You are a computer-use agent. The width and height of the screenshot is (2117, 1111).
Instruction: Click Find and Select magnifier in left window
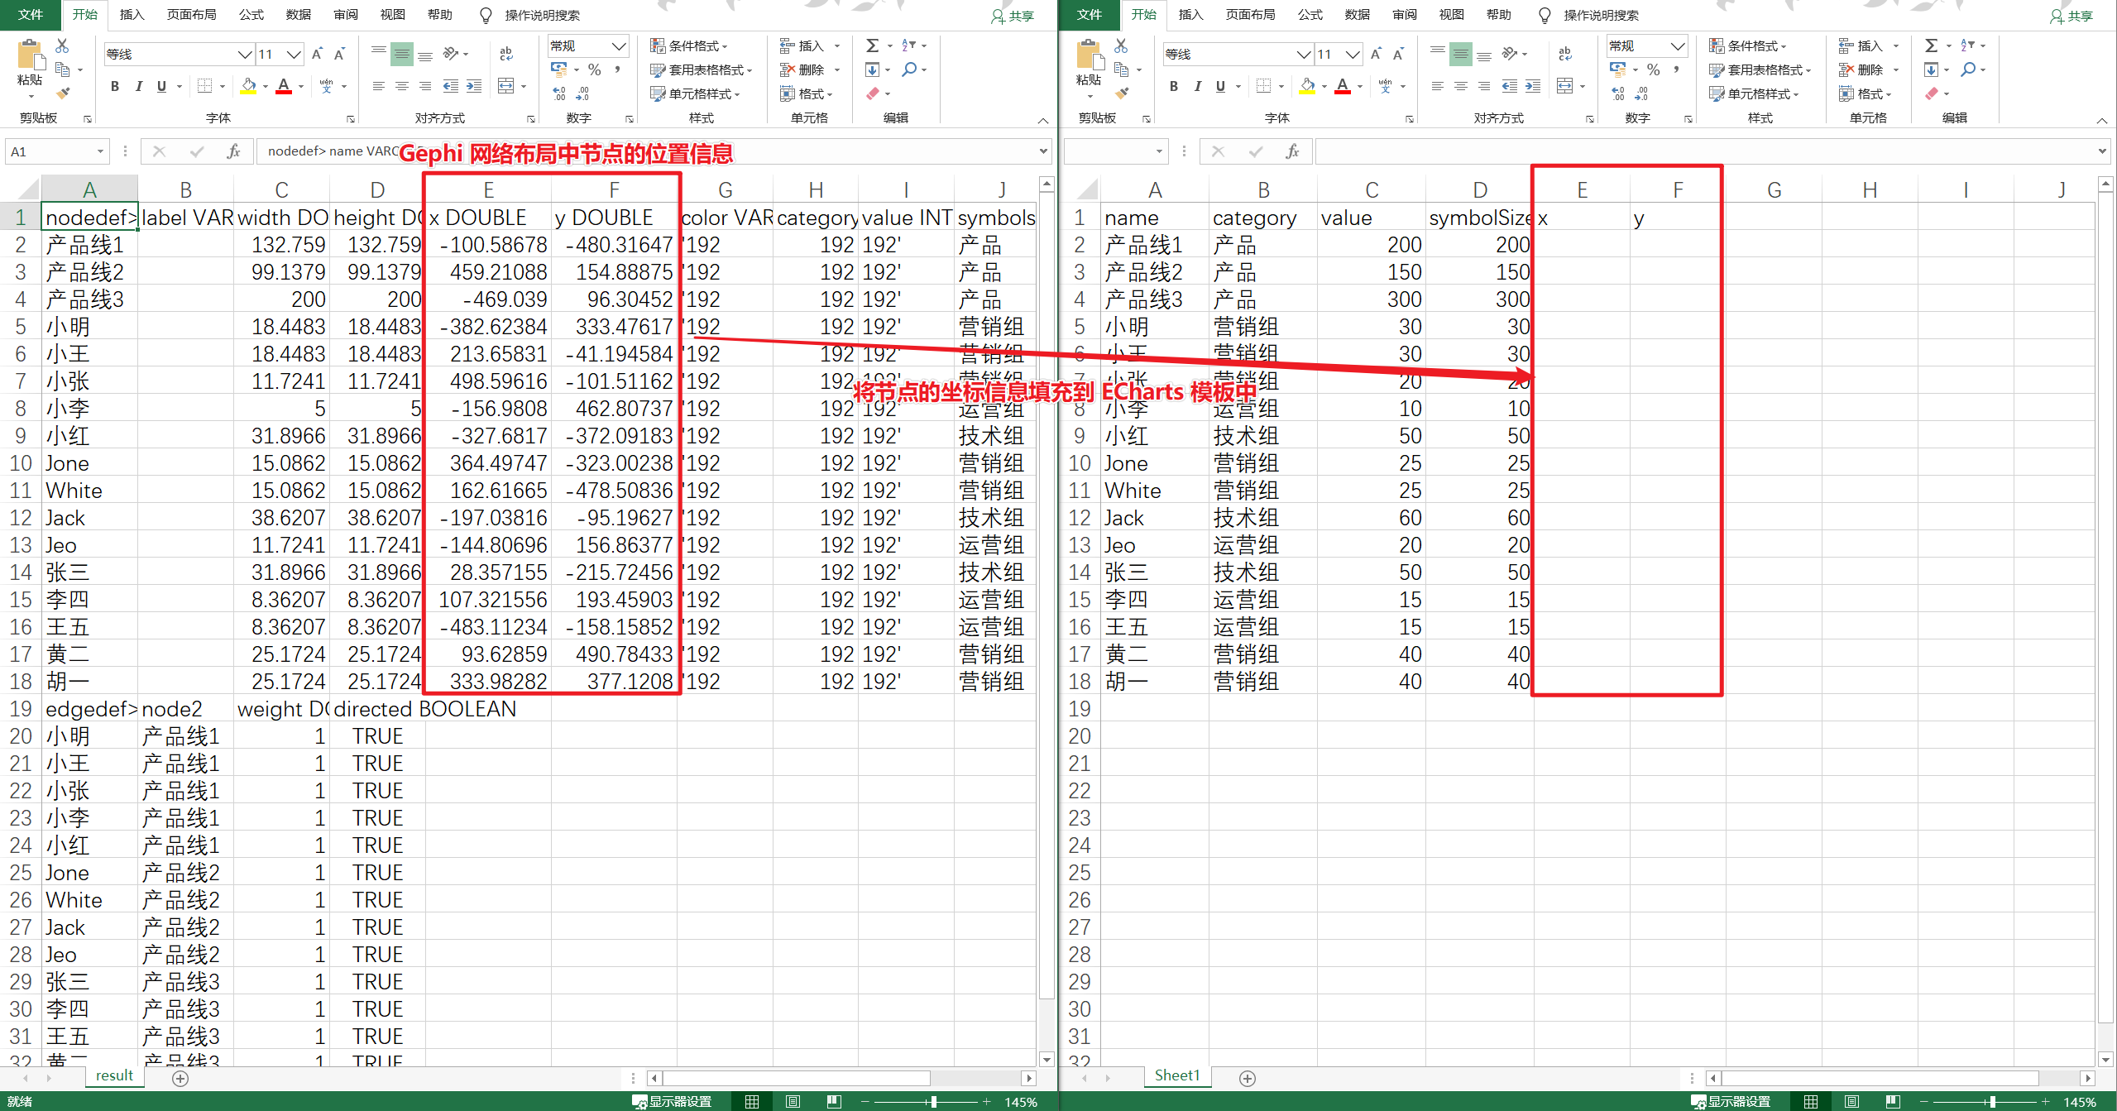pyautogui.click(x=909, y=69)
